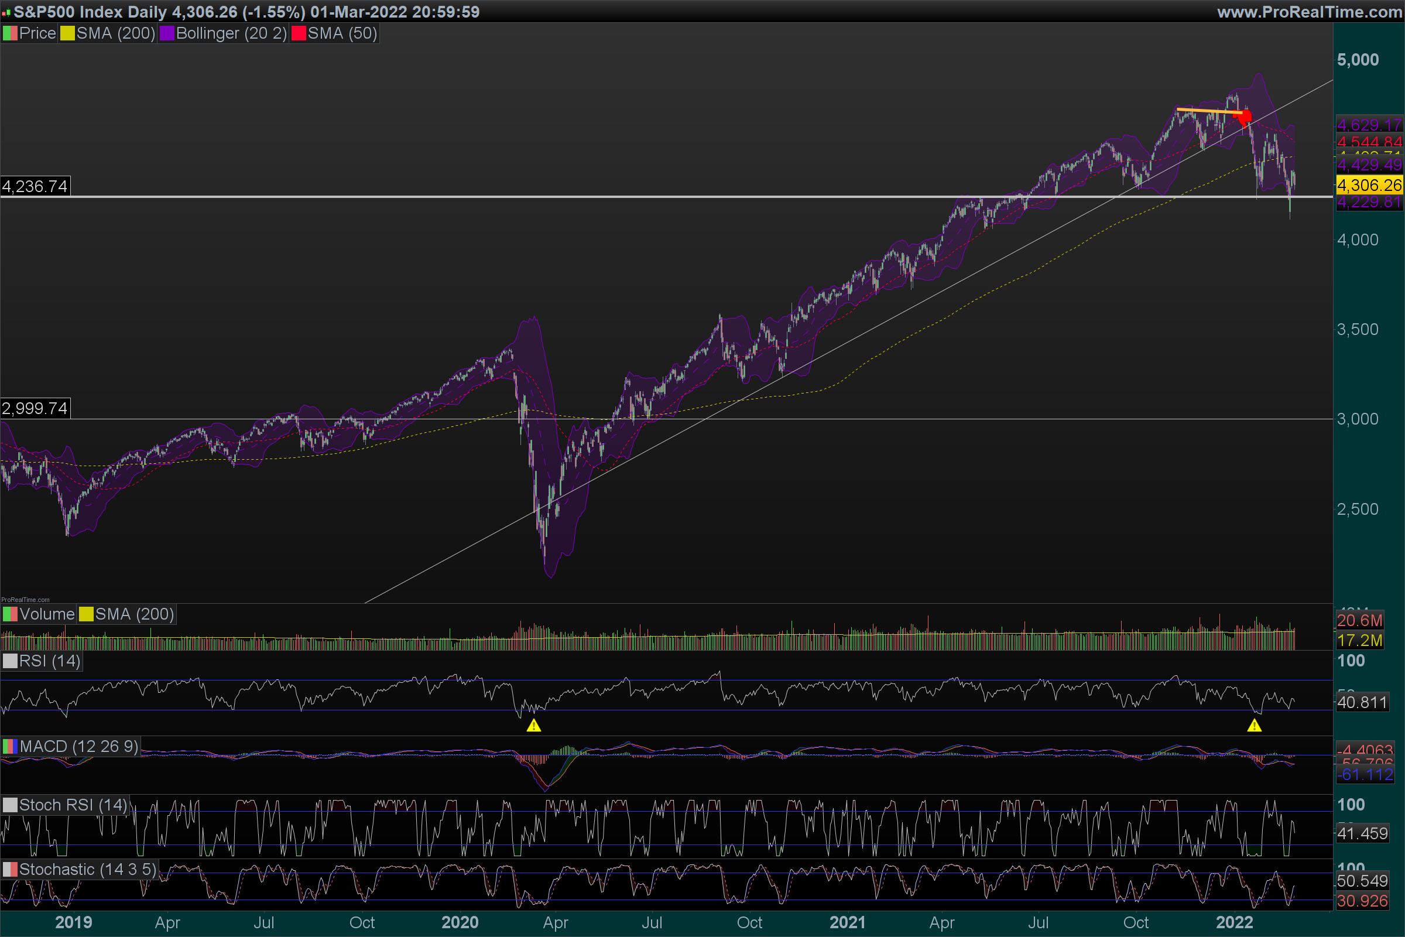Open the www.ProRealTime.com link

(1309, 12)
